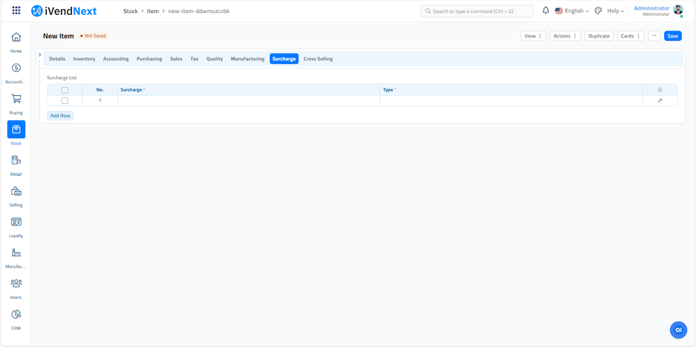The height and width of the screenshot is (347, 696).
Task: Click the search or command input field
Action: (x=477, y=11)
